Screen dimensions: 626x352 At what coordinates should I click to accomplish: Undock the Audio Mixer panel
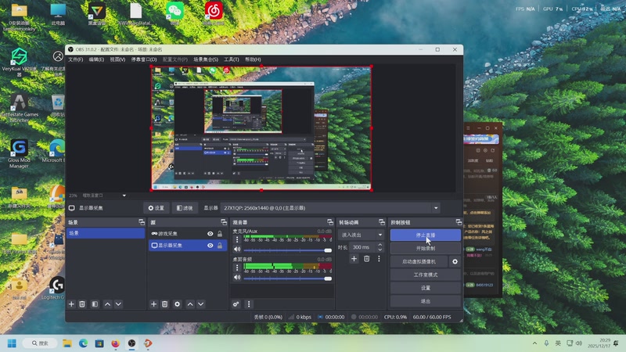click(329, 222)
